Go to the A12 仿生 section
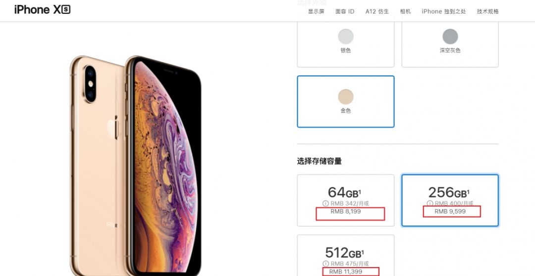The width and height of the screenshot is (535, 276). click(x=377, y=11)
